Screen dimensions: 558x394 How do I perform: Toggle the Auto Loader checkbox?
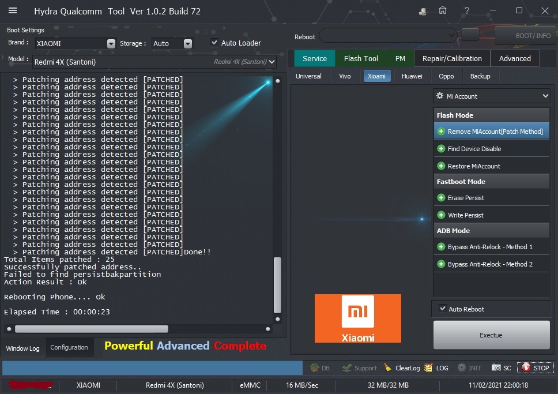pyautogui.click(x=214, y=43)
